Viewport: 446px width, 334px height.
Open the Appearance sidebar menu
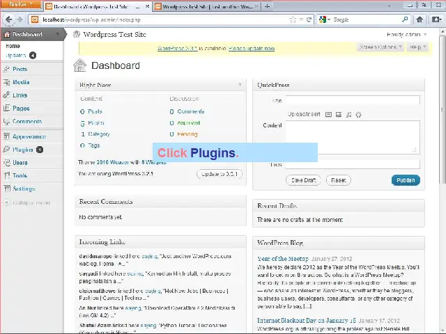pyautogui.click(x=29, y=136)
